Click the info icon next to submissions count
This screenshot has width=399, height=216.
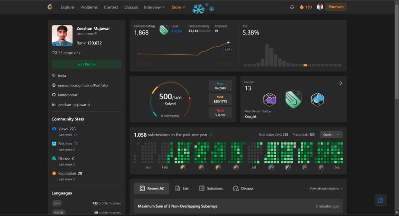click(x=210, y=135)
